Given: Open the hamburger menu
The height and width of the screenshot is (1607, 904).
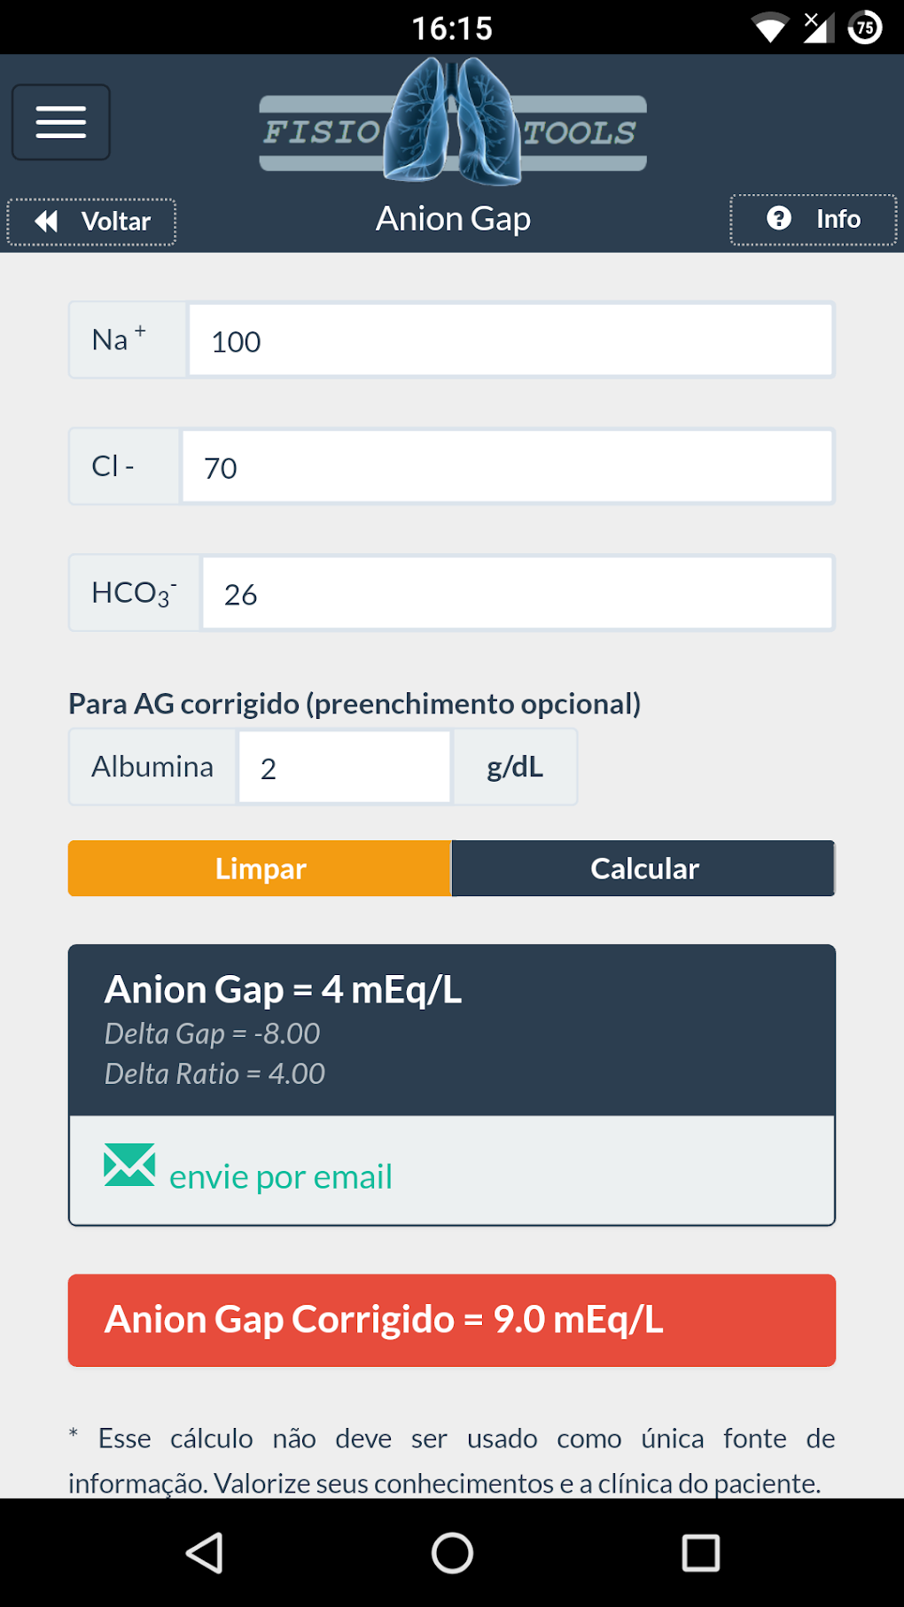Looking at the screenshot, I should 60,122.
